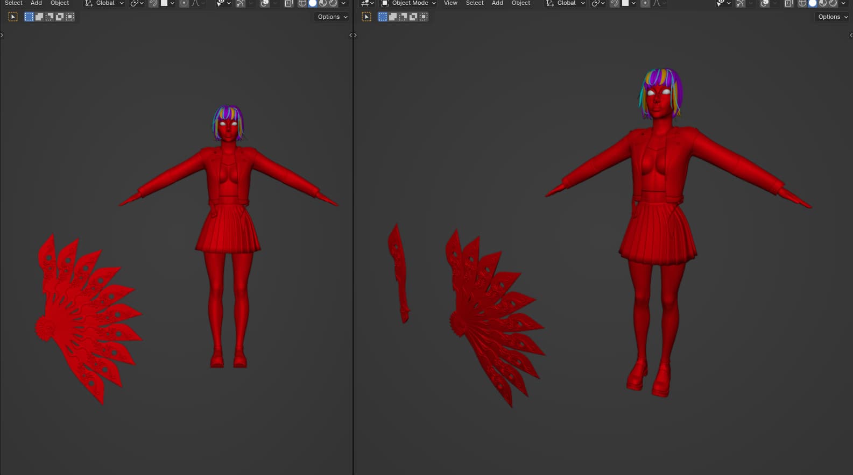853x475 pixels.
Task: Choose Subtract selection mode in right viewport
Action: click(x=403, y=17)
